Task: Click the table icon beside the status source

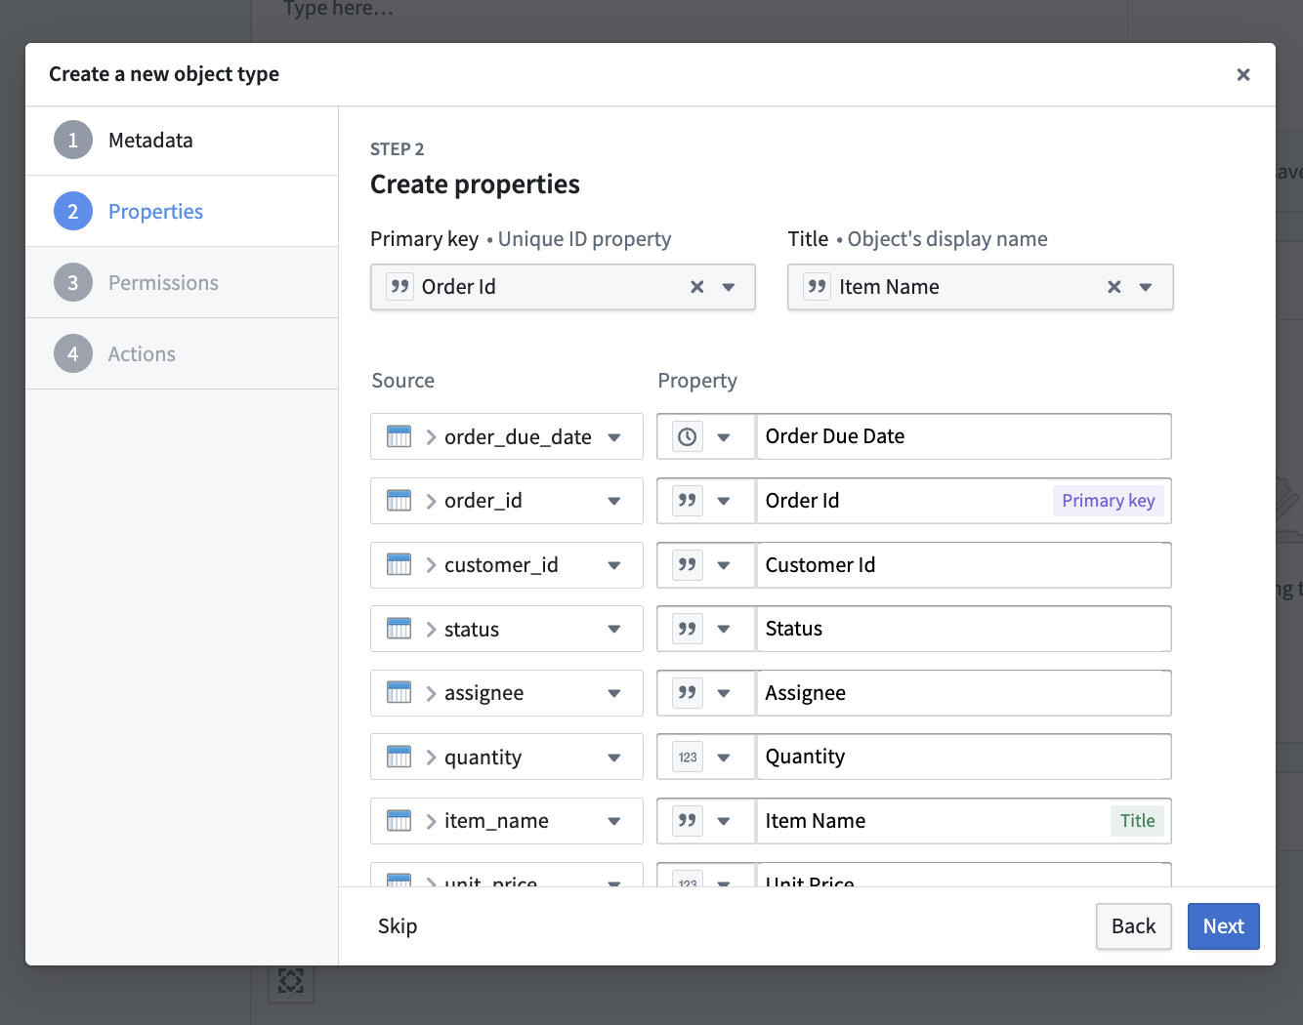Action: pyautogui.click(x=399, y=629)
